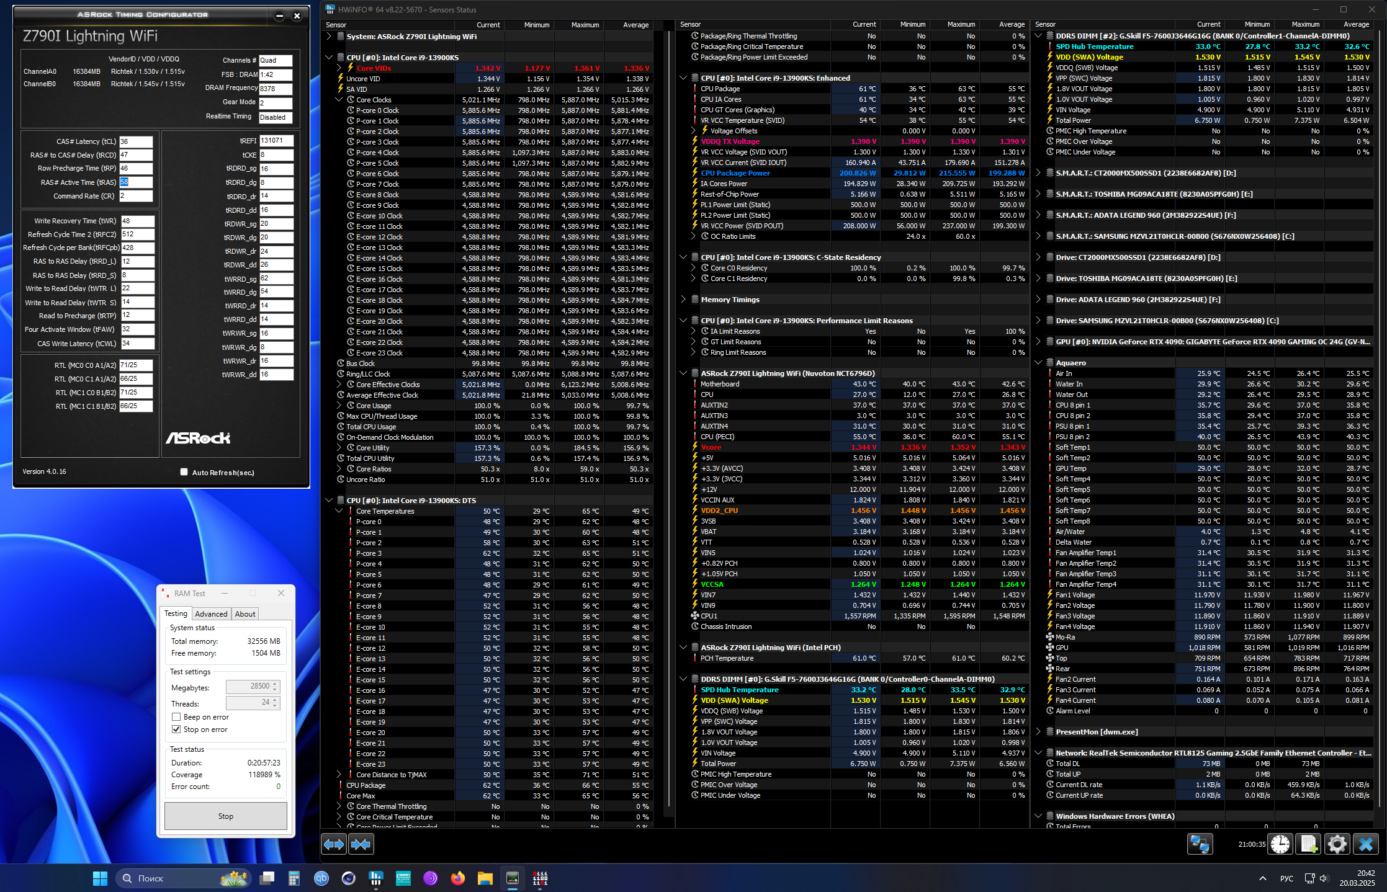Open the About tab in RAM Test
This screenshot has height=892, width=1387.
coord(245,614)
